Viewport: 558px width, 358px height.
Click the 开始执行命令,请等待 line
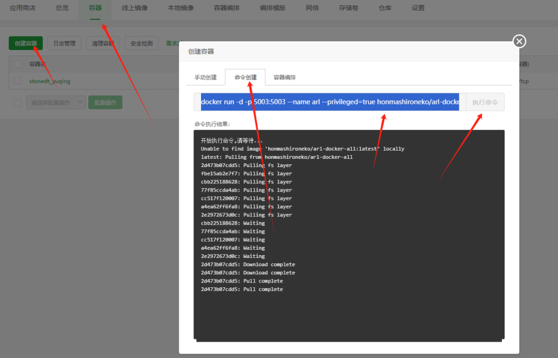(x=232, y=140)
